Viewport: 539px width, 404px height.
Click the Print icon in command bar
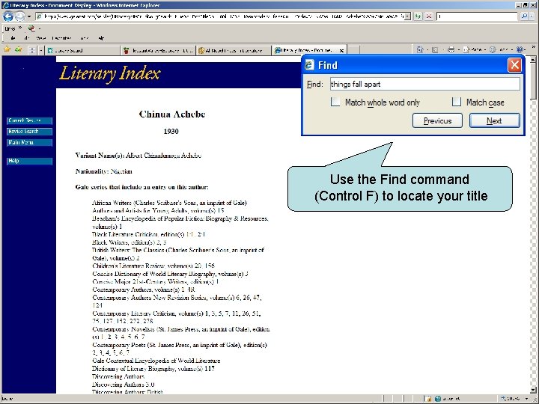451,50
